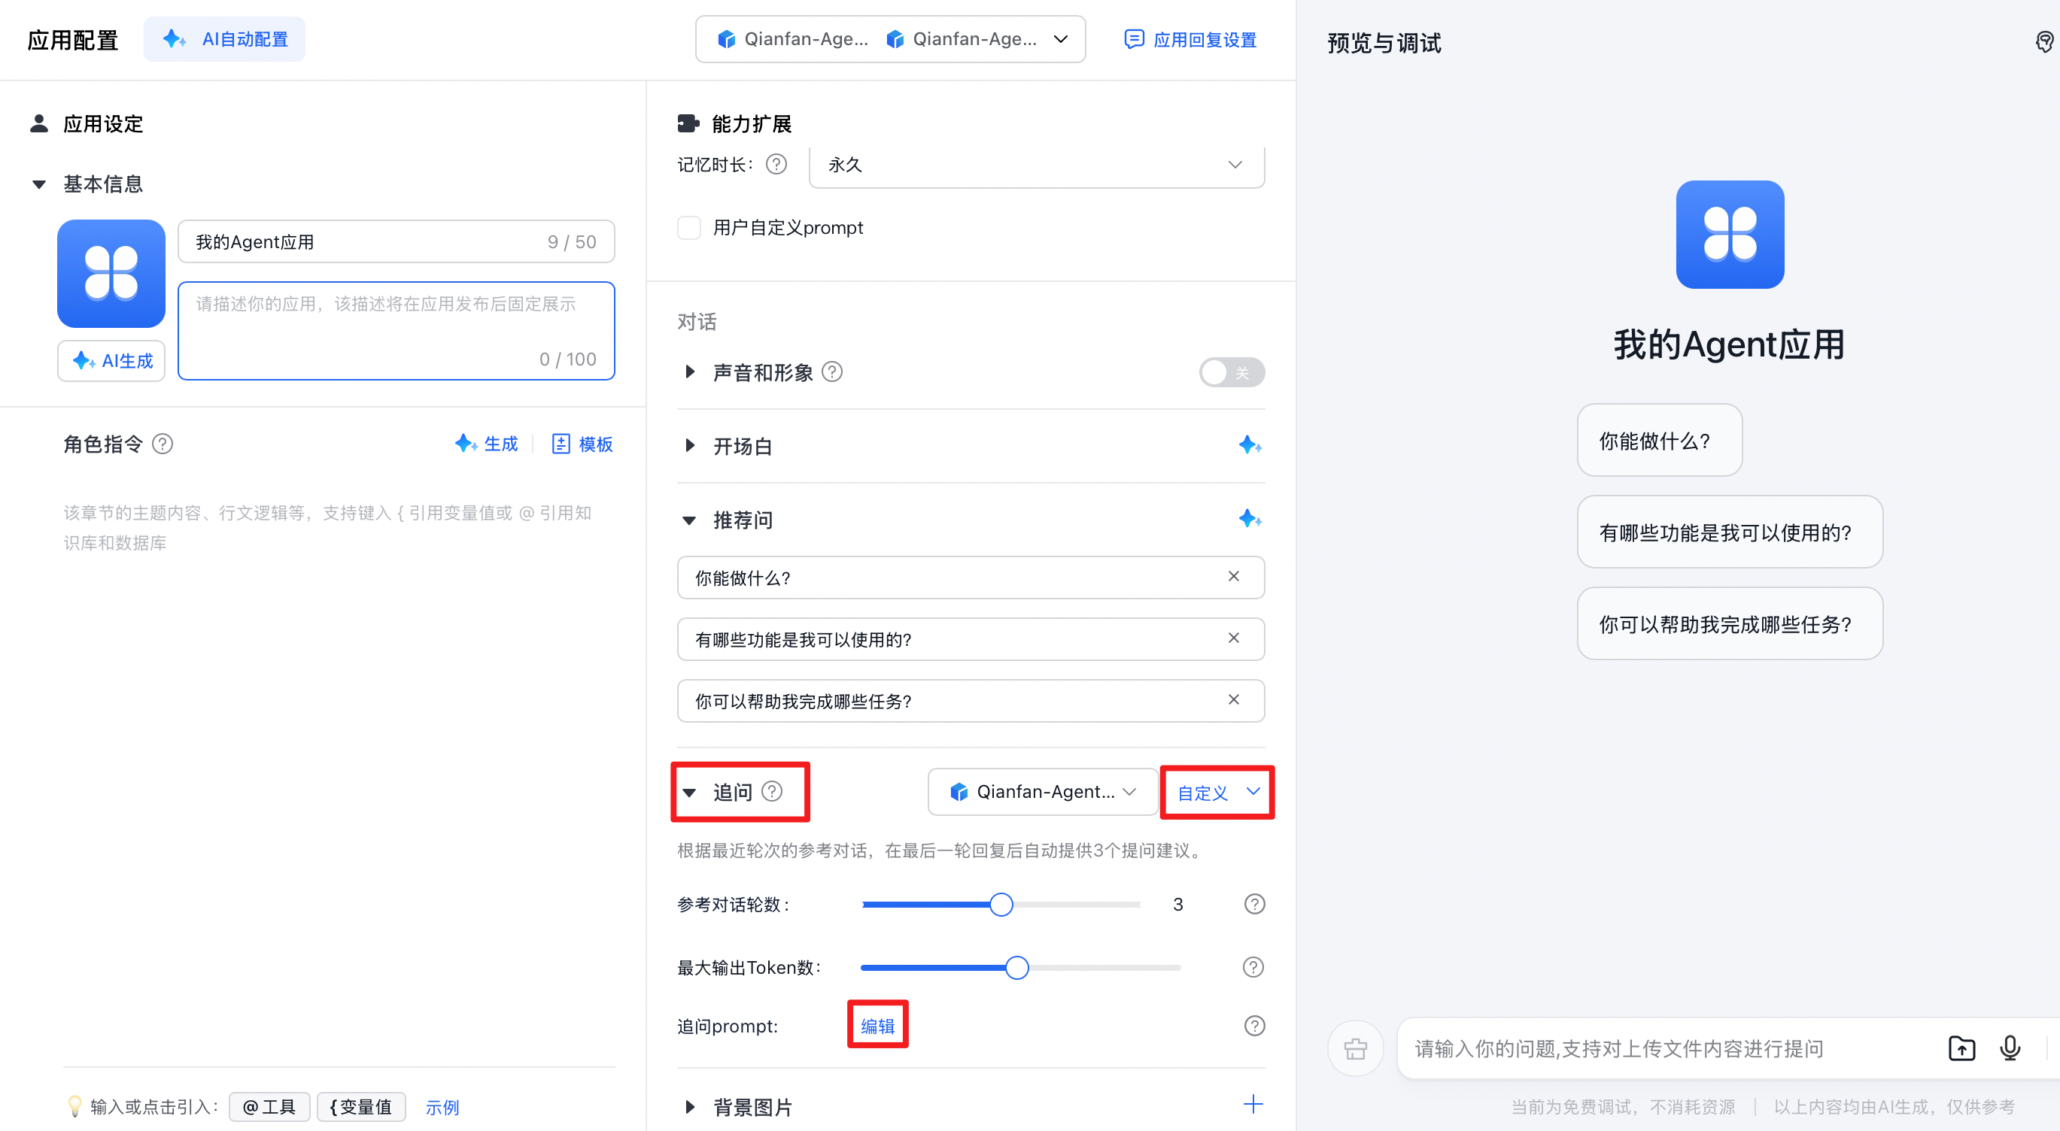Click the app avatar icon thumbnail

[111, 274]
